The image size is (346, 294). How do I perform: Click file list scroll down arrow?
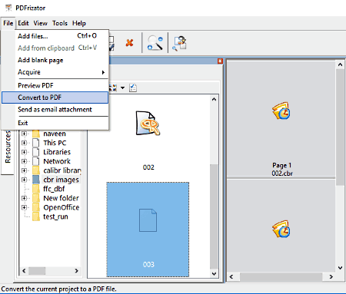214,273
